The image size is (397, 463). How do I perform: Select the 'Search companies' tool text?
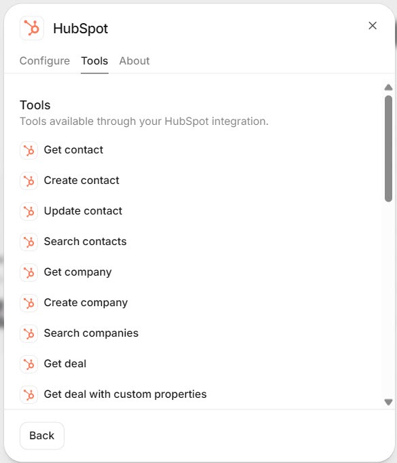tap(91, 333)
